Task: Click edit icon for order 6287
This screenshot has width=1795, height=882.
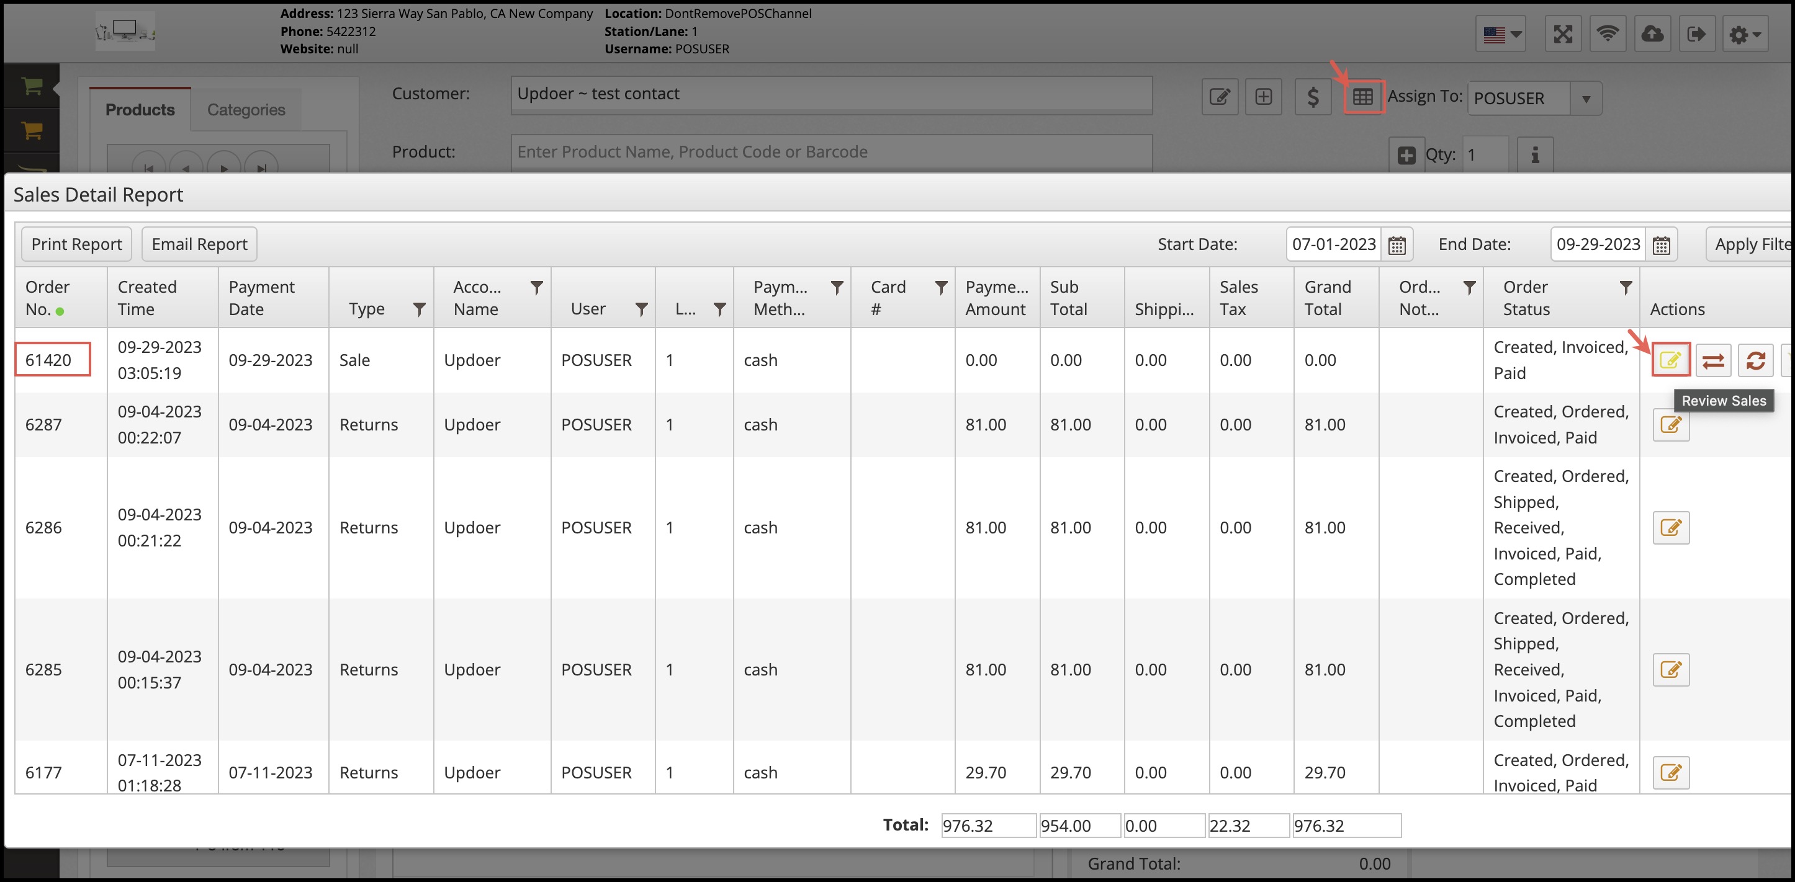Action: tap(1670, 425)
